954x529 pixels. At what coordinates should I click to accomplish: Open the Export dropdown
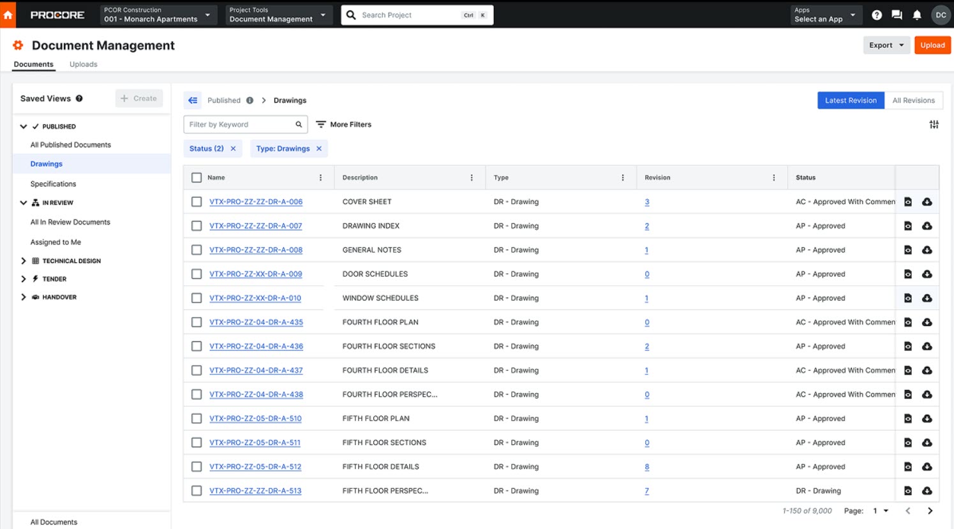point(886,45)
